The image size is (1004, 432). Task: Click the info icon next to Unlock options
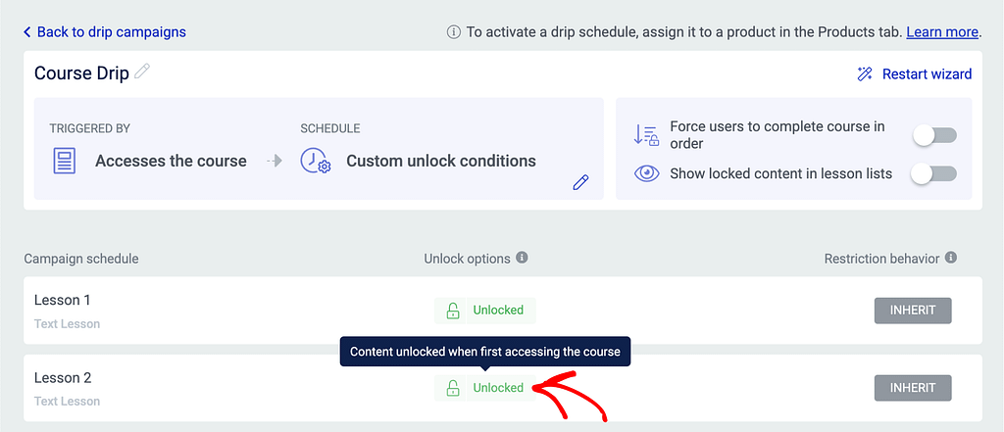(x=522, y=258)
